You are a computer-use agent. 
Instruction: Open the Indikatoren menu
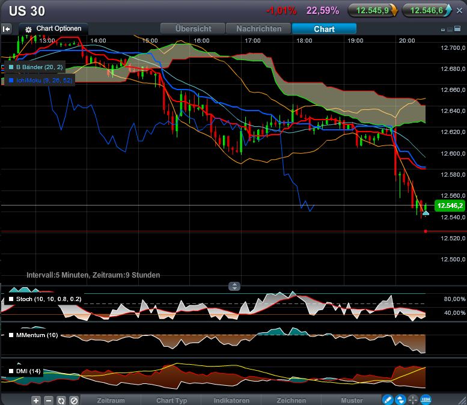[231, 400]
